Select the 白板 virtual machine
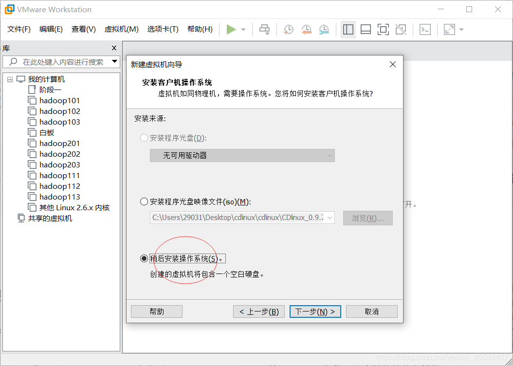513x366 pixels. (x=47, y=132)
